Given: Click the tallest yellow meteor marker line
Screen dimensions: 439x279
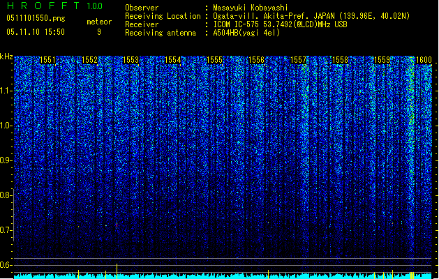Looking at the screenshot, I should (117, 271).
